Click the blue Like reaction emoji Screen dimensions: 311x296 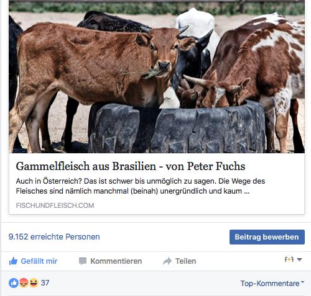click(14, 283)
